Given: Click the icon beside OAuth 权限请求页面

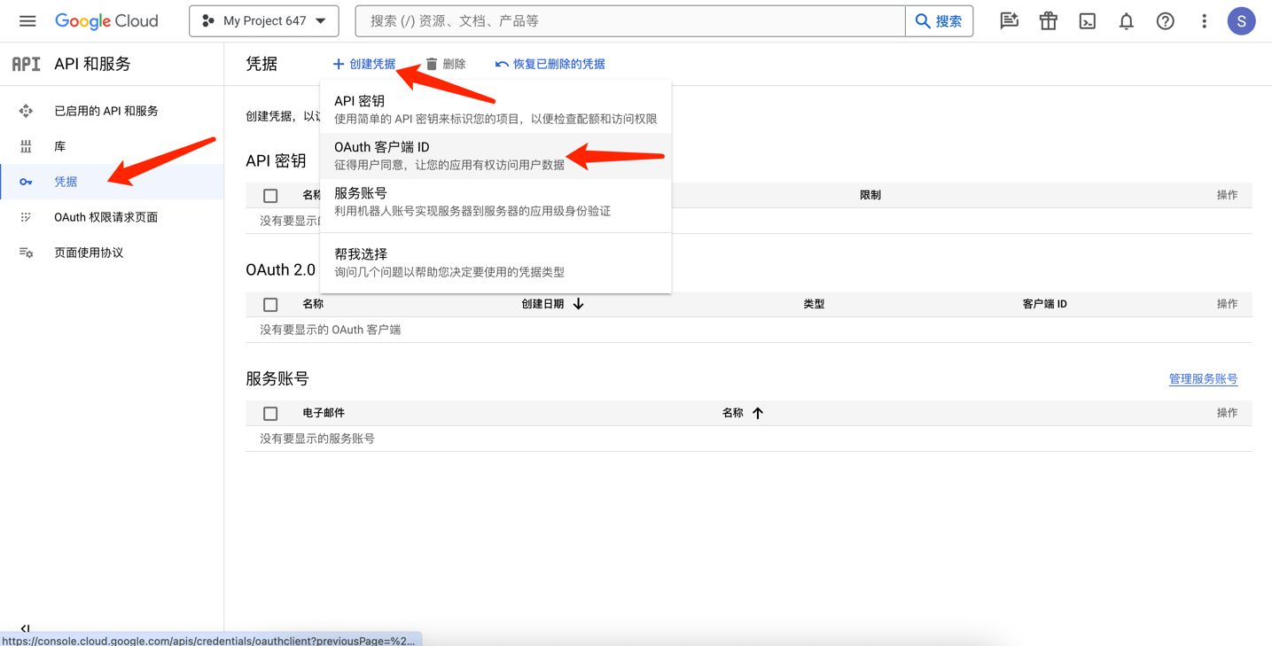Looking at the screenshot, I should pyautogui.click(x=26, y=217).
